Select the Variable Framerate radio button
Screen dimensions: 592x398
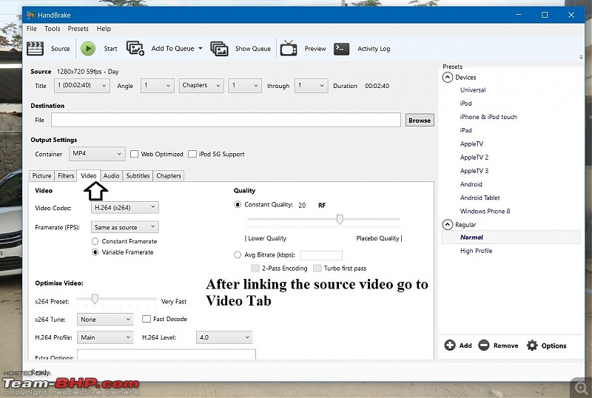click(x=95, y=252)
